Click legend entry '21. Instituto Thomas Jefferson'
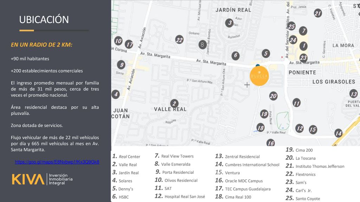 (x=315, y=166)
